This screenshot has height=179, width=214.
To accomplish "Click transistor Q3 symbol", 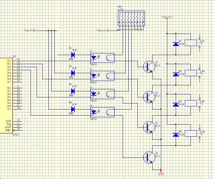I will [148, 127].
